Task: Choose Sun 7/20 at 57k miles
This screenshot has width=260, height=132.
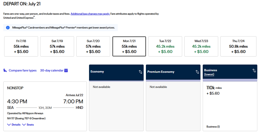Action: pos(93,46)
